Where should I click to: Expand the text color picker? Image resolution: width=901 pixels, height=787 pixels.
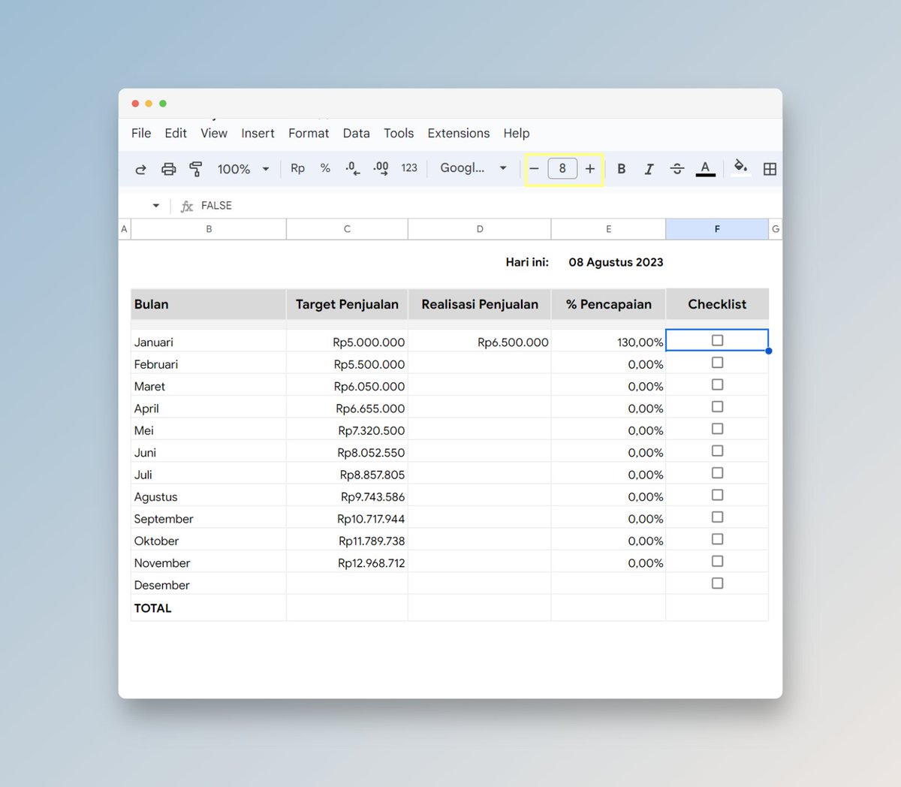pos(705,168)
